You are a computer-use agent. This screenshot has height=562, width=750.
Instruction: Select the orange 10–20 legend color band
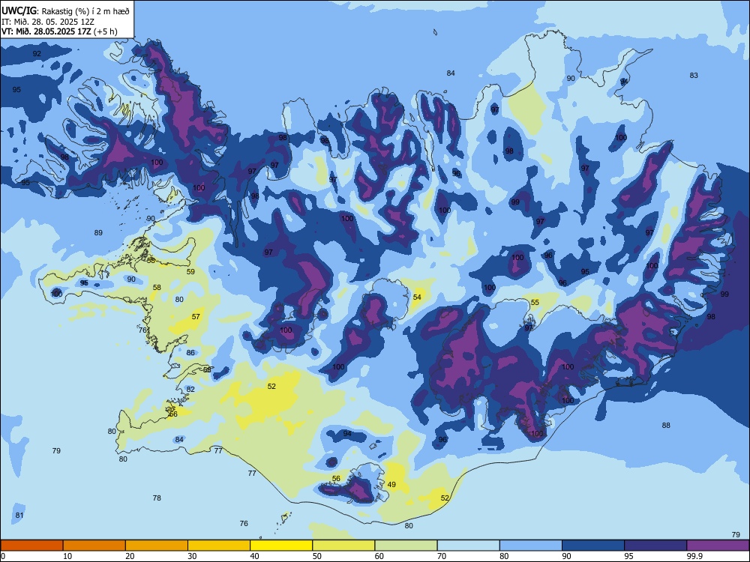pos(94,546)
